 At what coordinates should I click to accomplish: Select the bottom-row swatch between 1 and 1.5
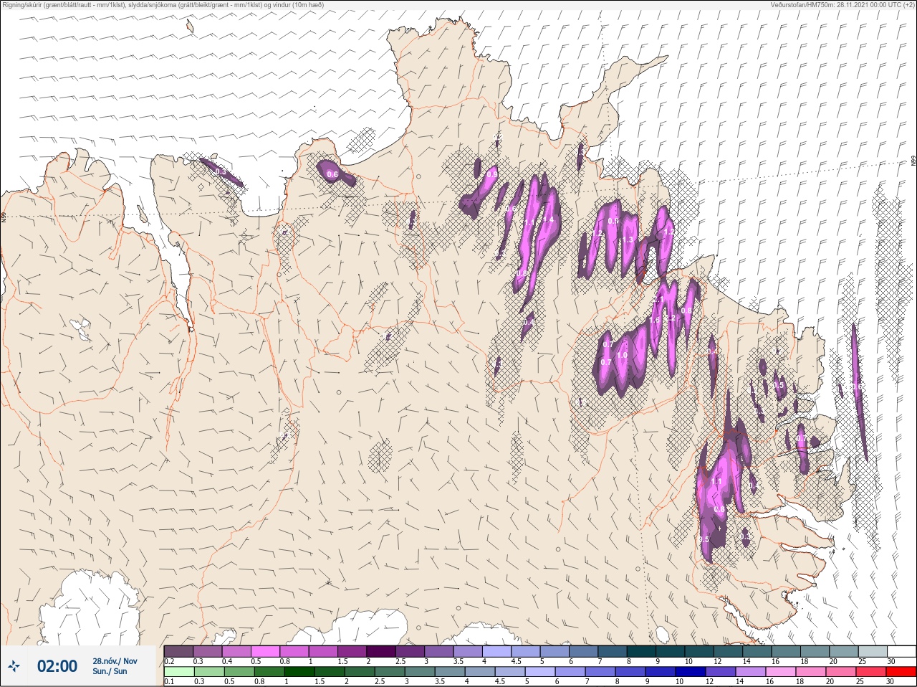pyautogui.click(x=301, y=672)
